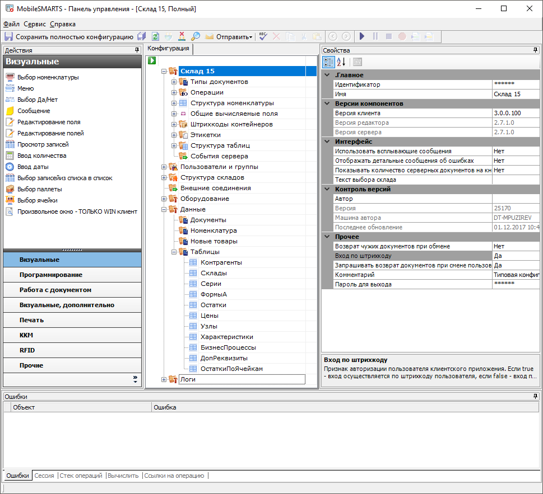The image size is (543, 494).
Task: Click the stop square icon in toolbar
Action: [x=389, y=36]
